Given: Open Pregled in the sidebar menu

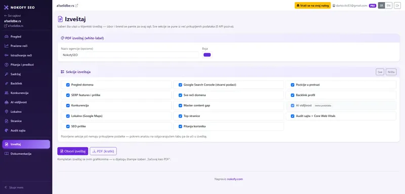Looking at the screenshot, I should [x=26, y=36].
